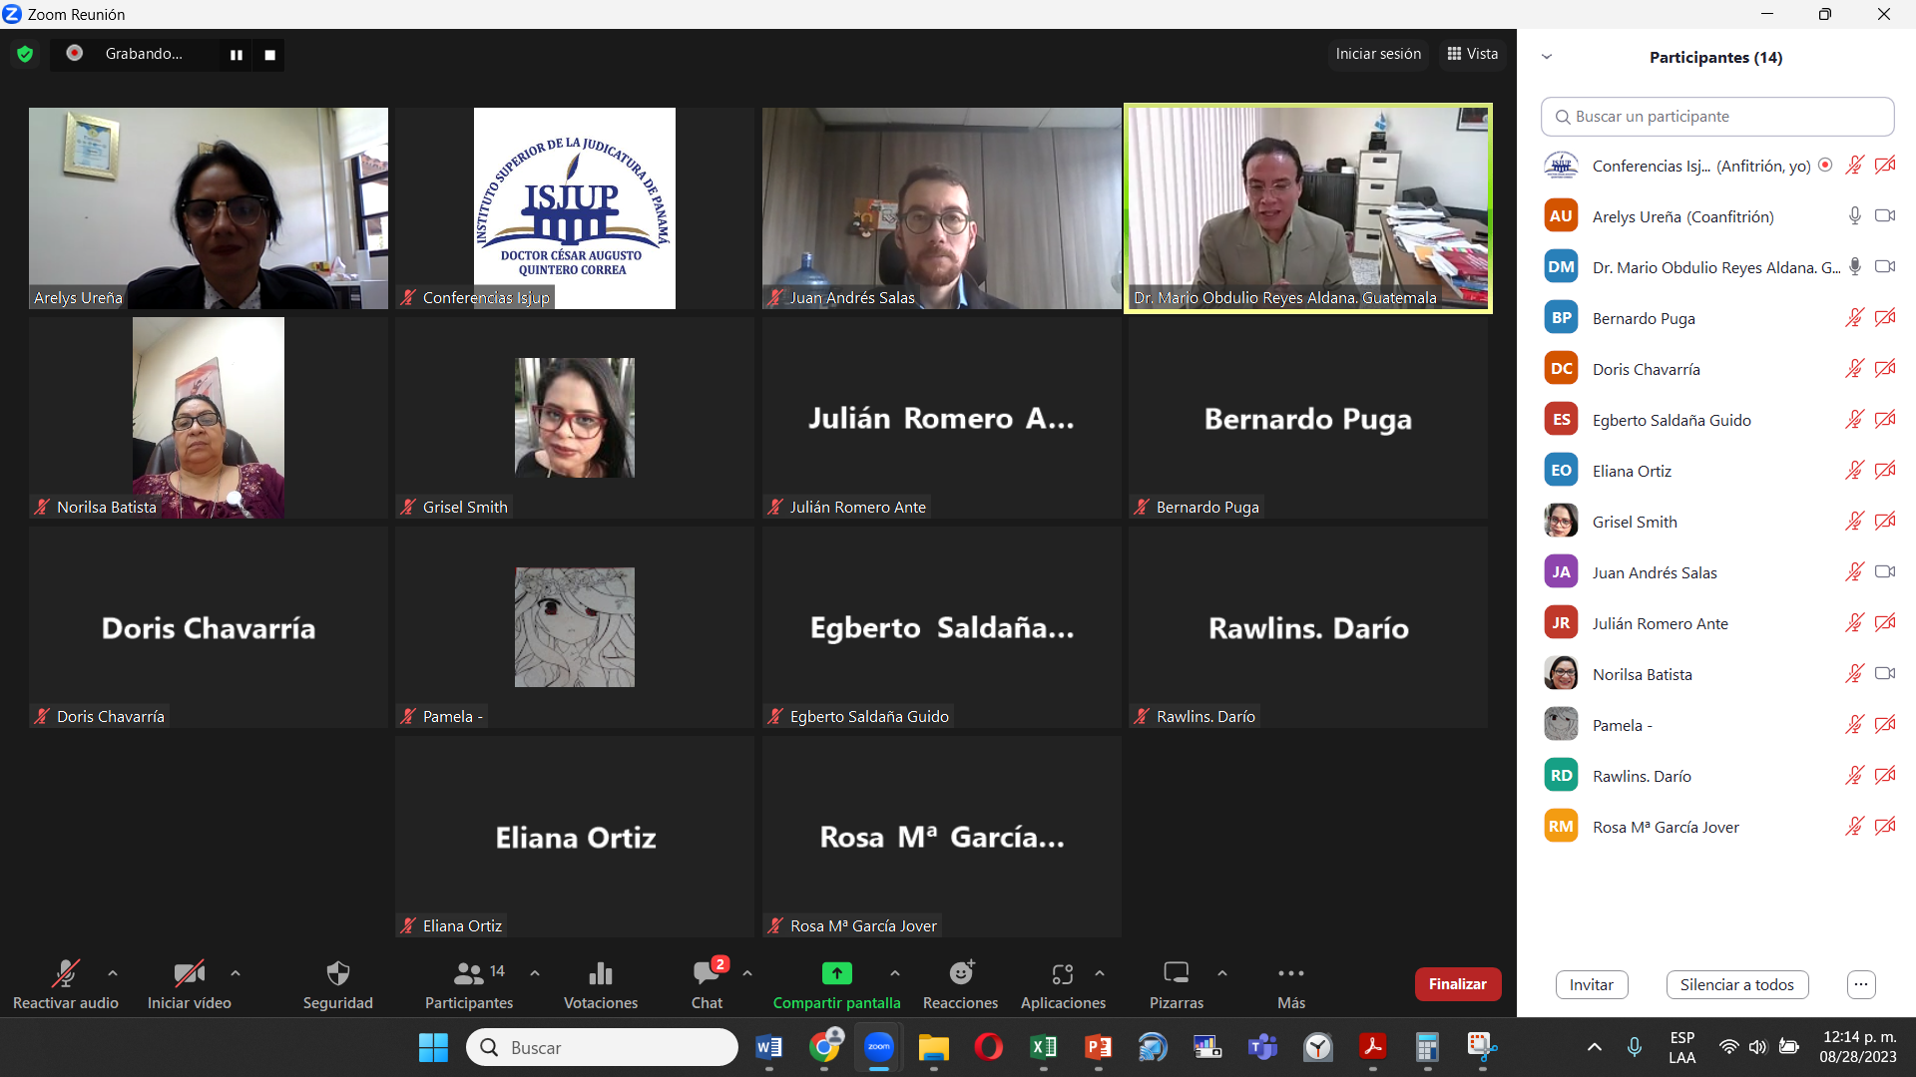This screenshot has height=1077, width=1916.
Task: Expand arrow next to Aplicaciones
Action: (1100, 973)
